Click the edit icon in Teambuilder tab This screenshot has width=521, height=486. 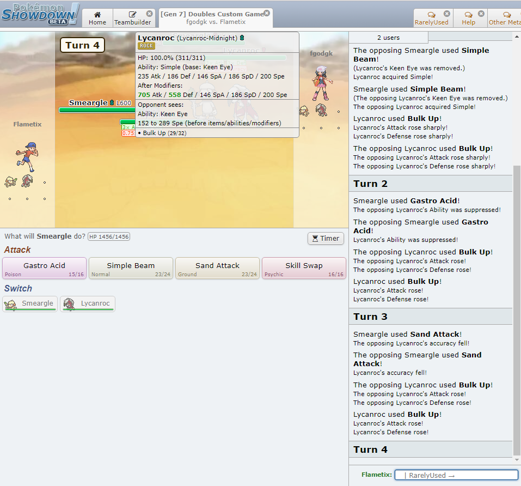click(132, 15)
